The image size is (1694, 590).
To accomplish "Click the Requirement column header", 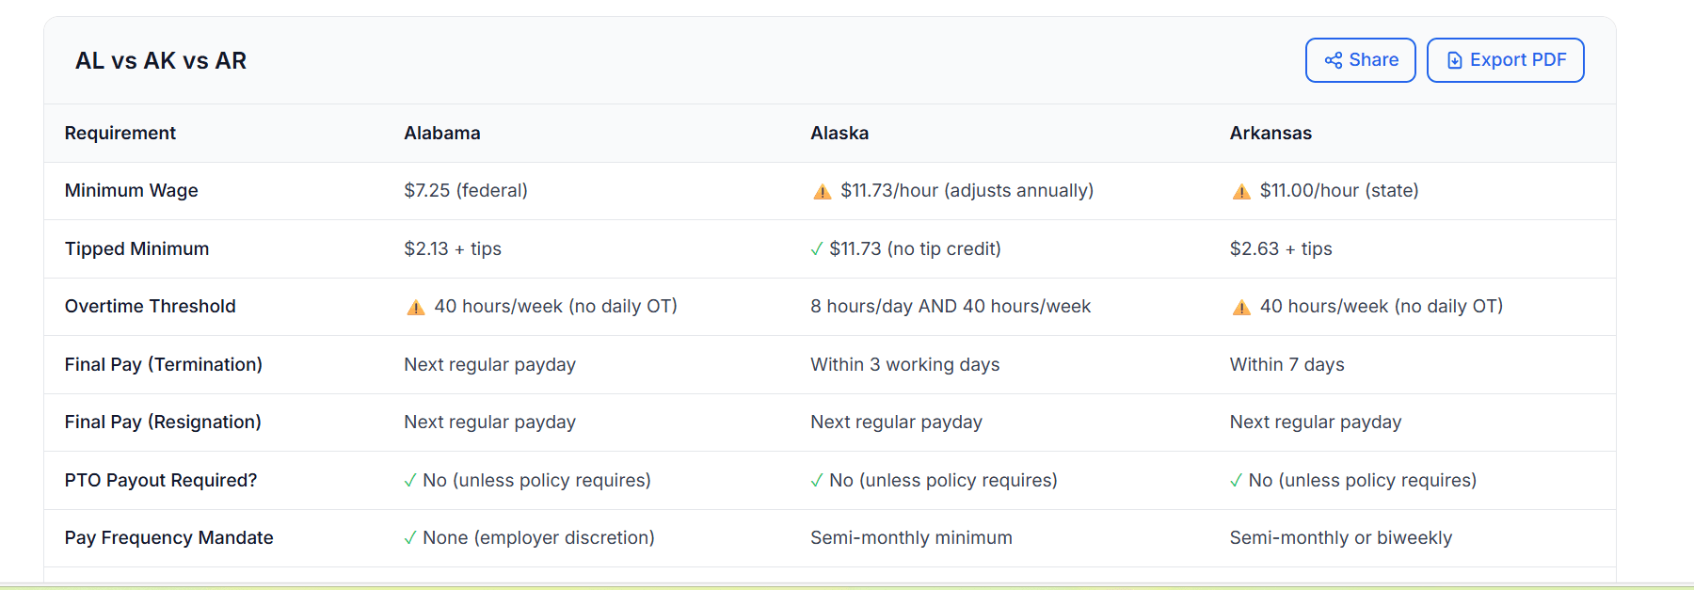I will click(x=120, y=133).
